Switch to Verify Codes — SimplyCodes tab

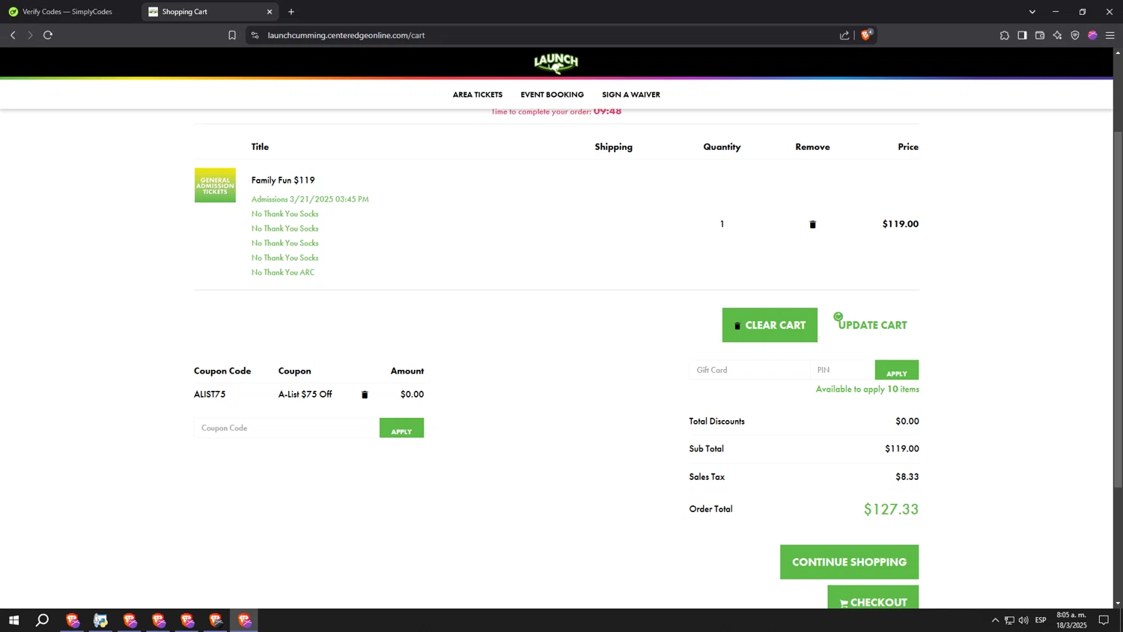click(67, 12)
